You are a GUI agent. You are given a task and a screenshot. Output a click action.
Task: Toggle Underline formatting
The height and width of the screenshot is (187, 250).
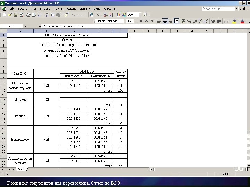pyautogui.click(x=152, y=21)
